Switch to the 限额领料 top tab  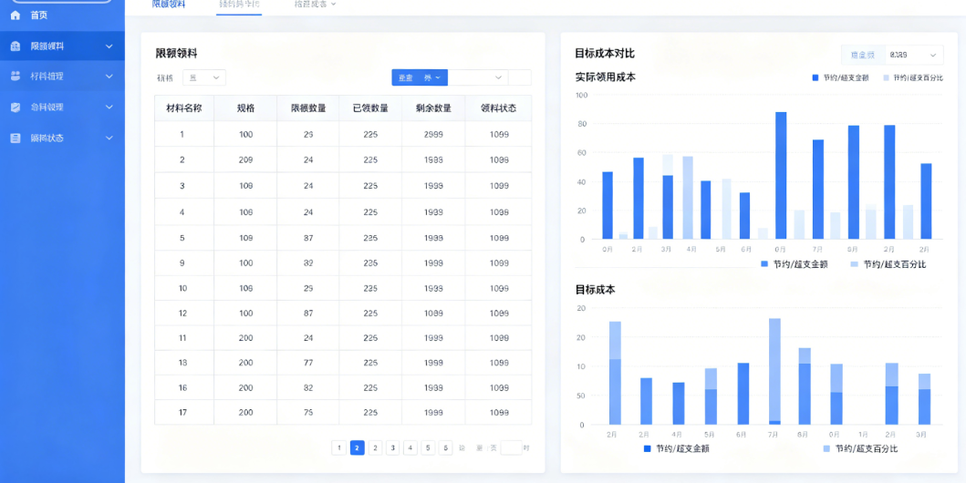point(169,5)
